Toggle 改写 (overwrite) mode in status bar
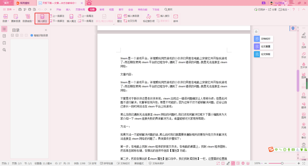Image resolution: width=308 pixels, height=166 pixels. click(x=92, y=163)
